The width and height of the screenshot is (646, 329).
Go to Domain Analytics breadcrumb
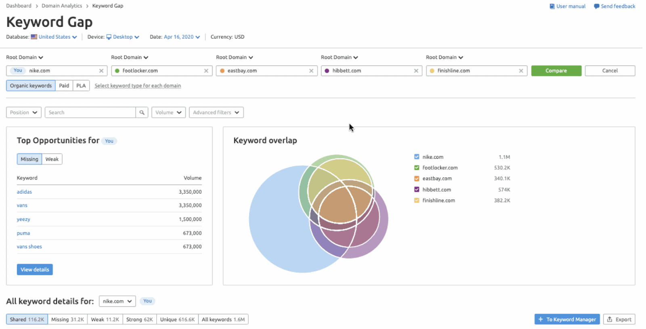coord(62,6)
